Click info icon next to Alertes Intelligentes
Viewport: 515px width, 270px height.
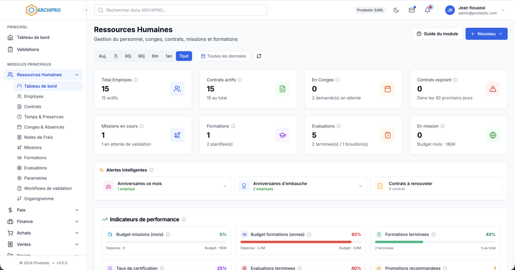152,170
